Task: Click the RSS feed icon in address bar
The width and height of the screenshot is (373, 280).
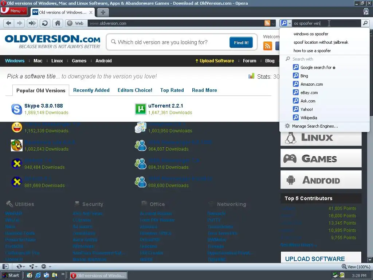Action: [267, 23]
